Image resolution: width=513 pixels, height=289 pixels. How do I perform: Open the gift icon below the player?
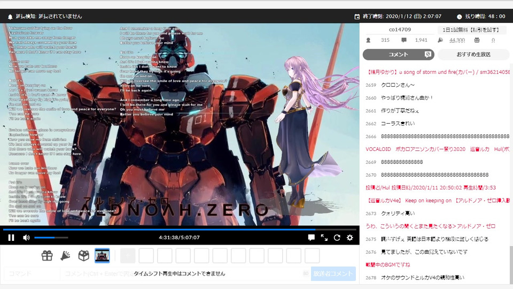(x=47, y=256)
